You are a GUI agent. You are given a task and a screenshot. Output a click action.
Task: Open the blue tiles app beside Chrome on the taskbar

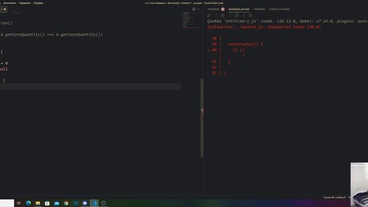point(75,203)
